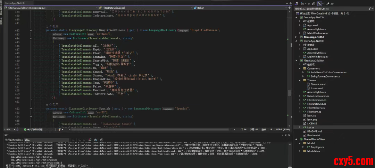Viewport: 375px width, 168px height.
Task: Click the Themes folder icon
Action: pos(304,80)
